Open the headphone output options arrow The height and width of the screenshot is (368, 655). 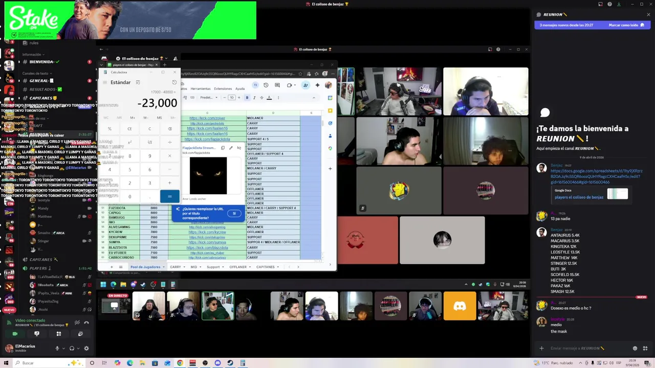point(78,349)
